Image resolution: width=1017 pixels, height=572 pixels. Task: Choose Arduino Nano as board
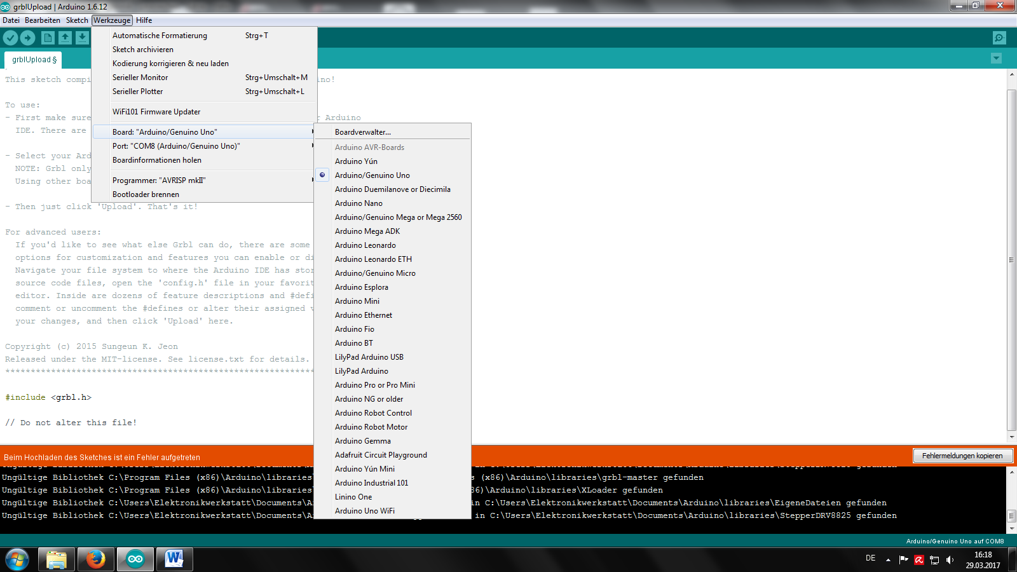point(358,203)
